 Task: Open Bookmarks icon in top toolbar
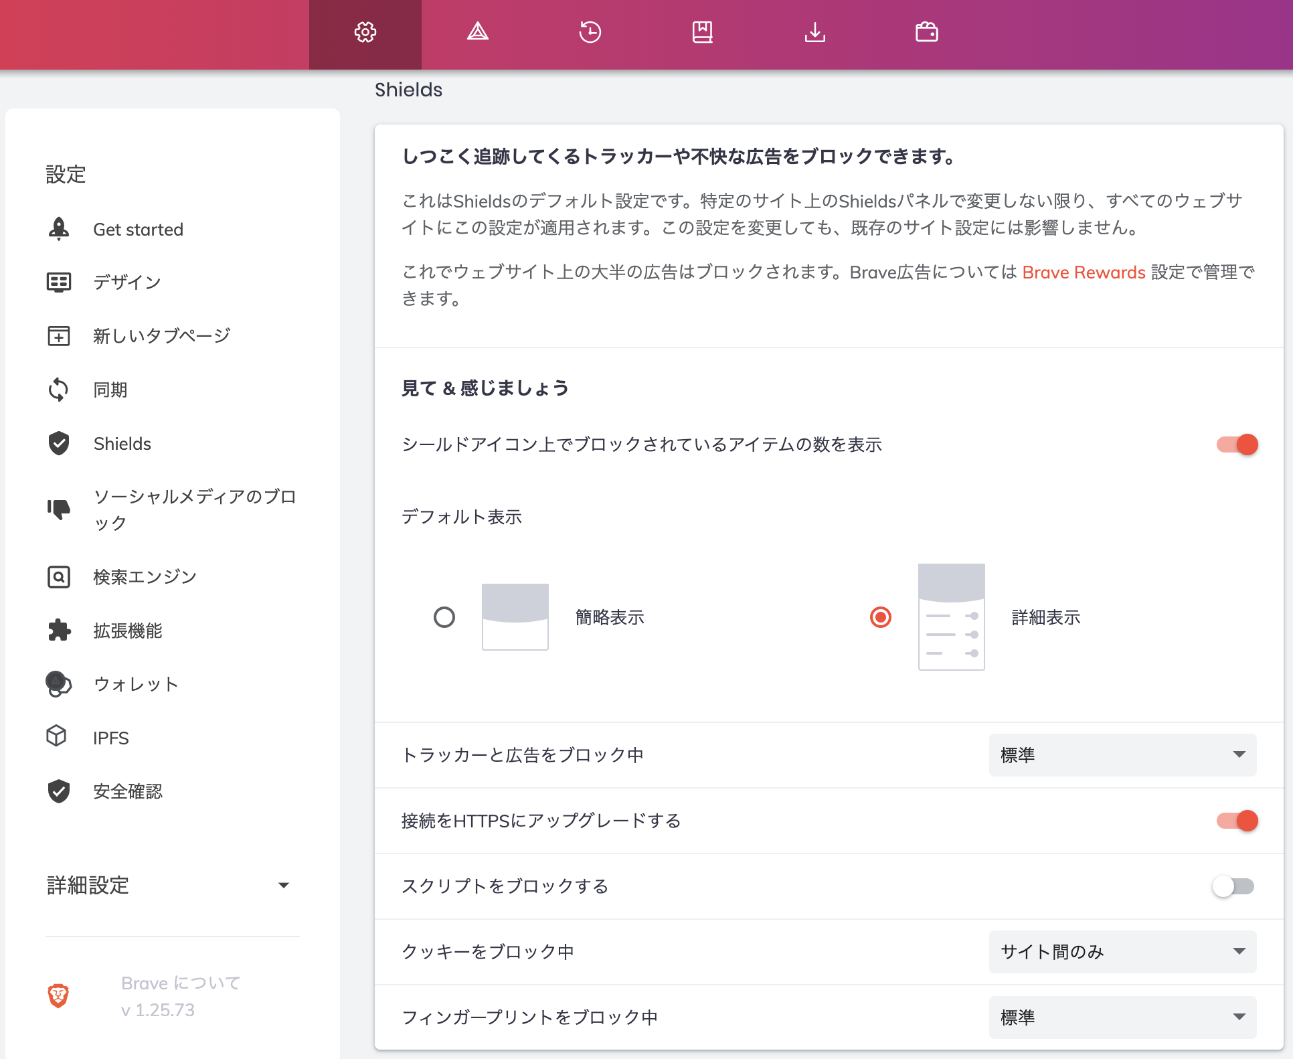702,31
